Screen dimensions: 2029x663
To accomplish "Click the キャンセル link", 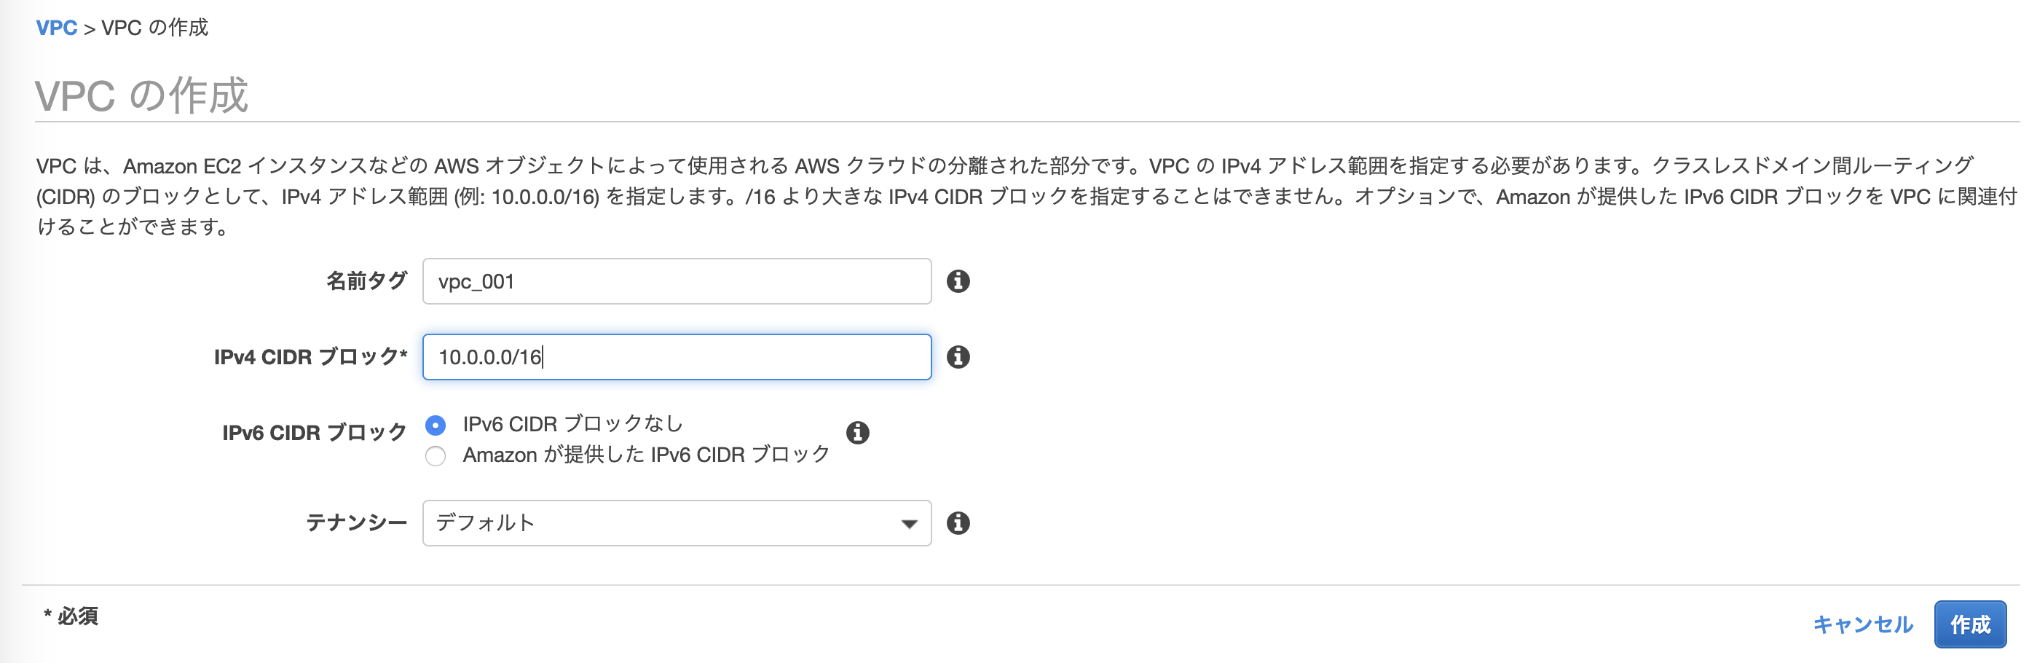I will tap(1864, 624).
